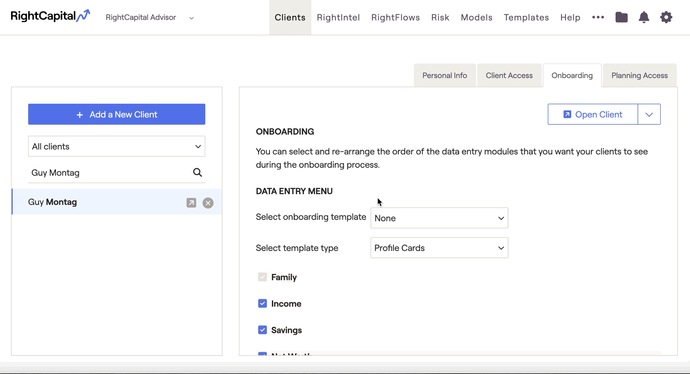Open the All clients filter dropdown

click(117, 146)
